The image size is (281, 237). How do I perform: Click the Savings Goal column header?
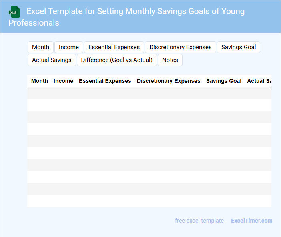pyautogui.click(x=224, y=81)
